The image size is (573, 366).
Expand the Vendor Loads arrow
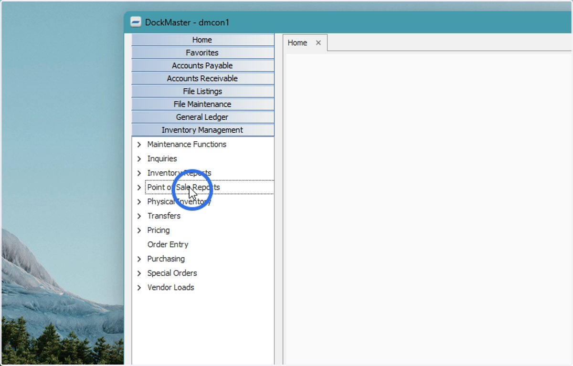tap(139, 288)
